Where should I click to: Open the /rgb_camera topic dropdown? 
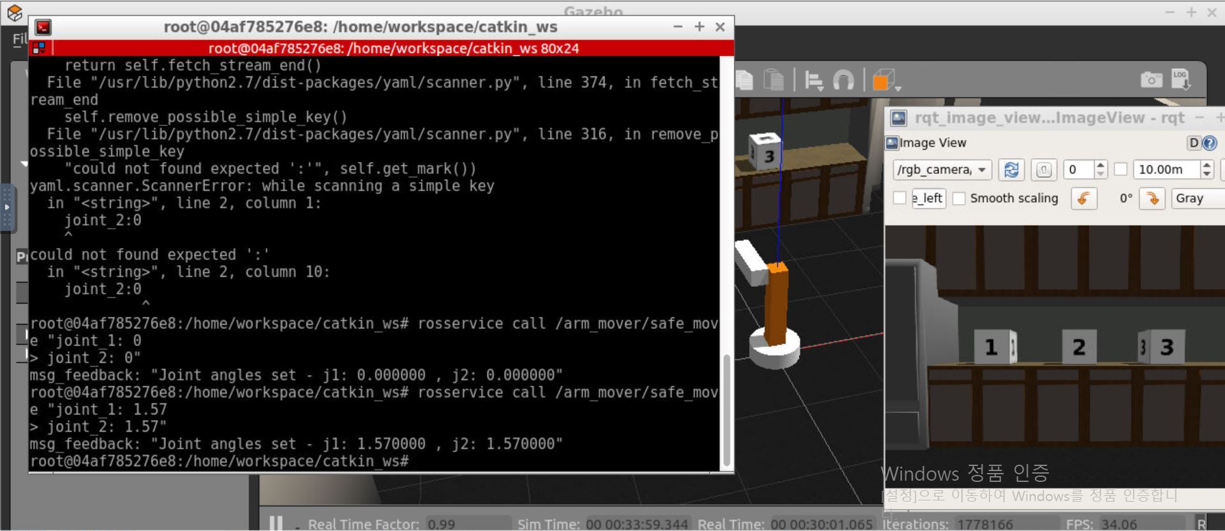click(x=942, y=170)
